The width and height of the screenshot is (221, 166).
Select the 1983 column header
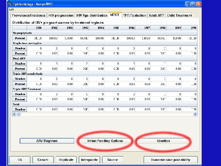pos(81,28)
